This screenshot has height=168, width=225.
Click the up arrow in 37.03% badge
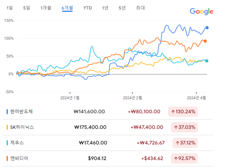click(176, 127)
